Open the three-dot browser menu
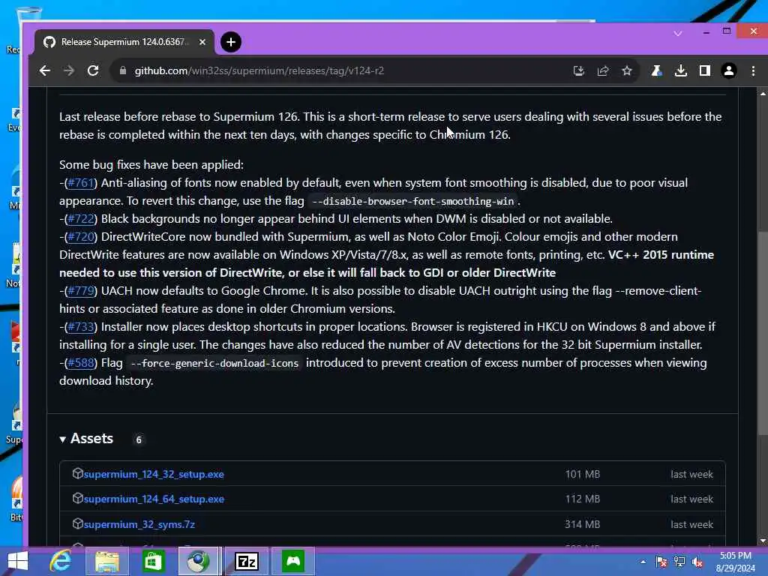 [753, 71]
